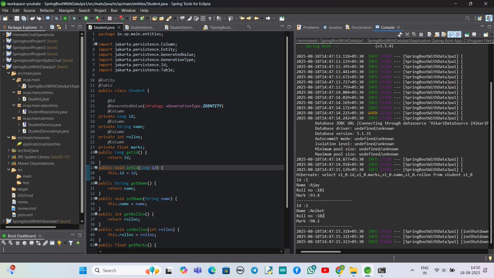Click the Windows Start button
This screenshot has width=494, height=278.
pyautogui.click(x=83, y=270)
